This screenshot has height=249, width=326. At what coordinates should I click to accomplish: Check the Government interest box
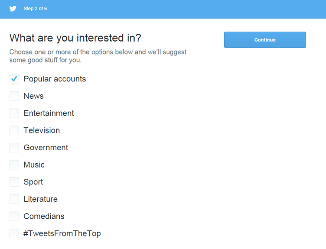[14, 148]
